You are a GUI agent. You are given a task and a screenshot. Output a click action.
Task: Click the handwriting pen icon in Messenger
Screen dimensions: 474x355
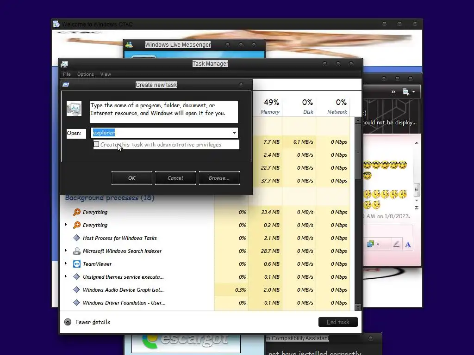pos(396,244)
